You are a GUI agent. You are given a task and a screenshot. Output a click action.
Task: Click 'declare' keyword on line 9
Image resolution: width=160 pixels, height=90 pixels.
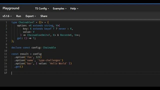(x=16, y=48)
